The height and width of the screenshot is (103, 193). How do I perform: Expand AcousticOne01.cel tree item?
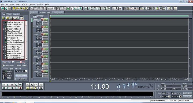pos(3,51)
